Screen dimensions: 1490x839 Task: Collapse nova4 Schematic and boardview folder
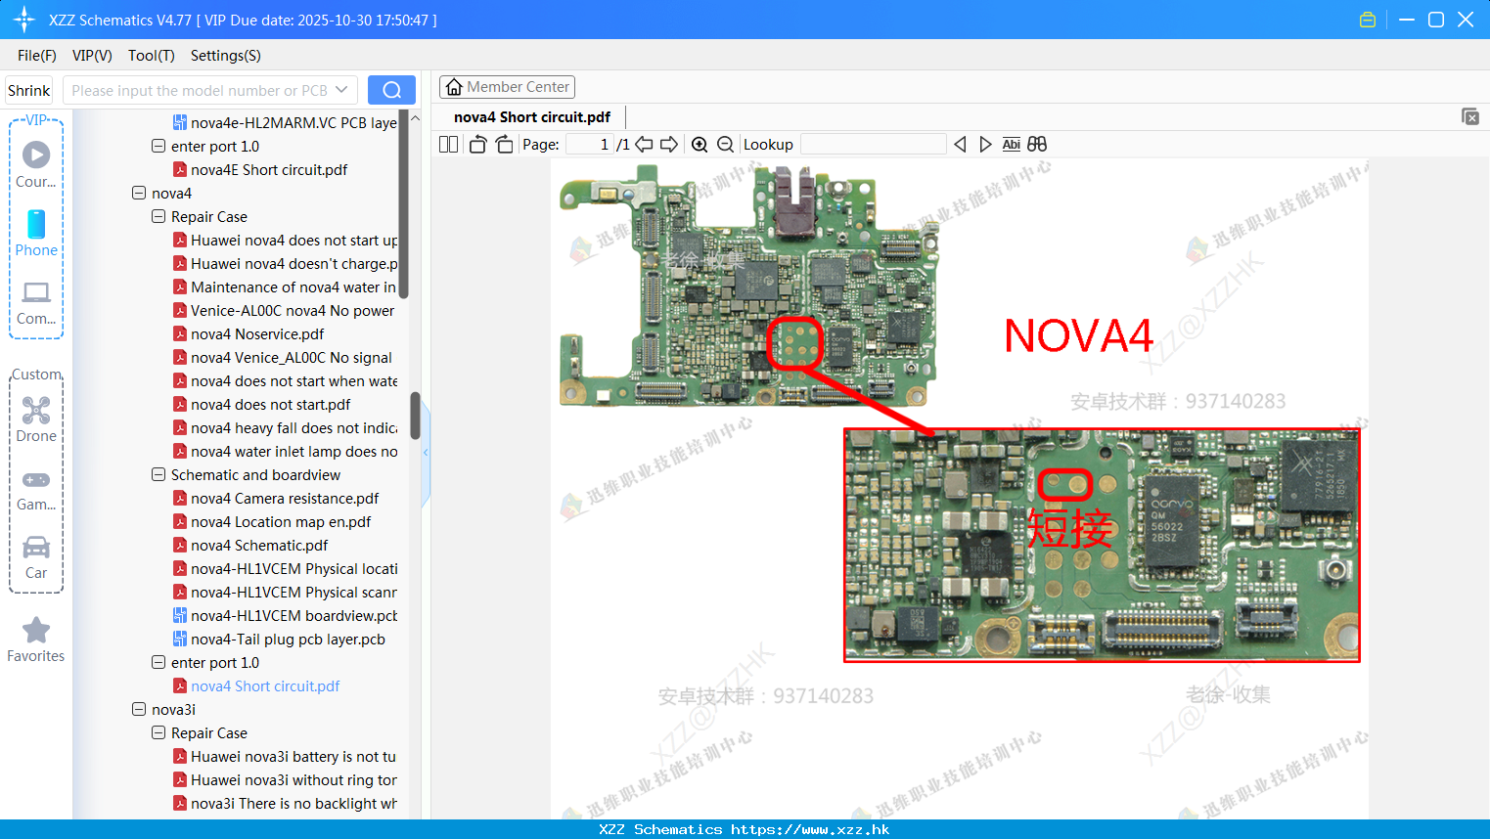click(x=158, y=475)
